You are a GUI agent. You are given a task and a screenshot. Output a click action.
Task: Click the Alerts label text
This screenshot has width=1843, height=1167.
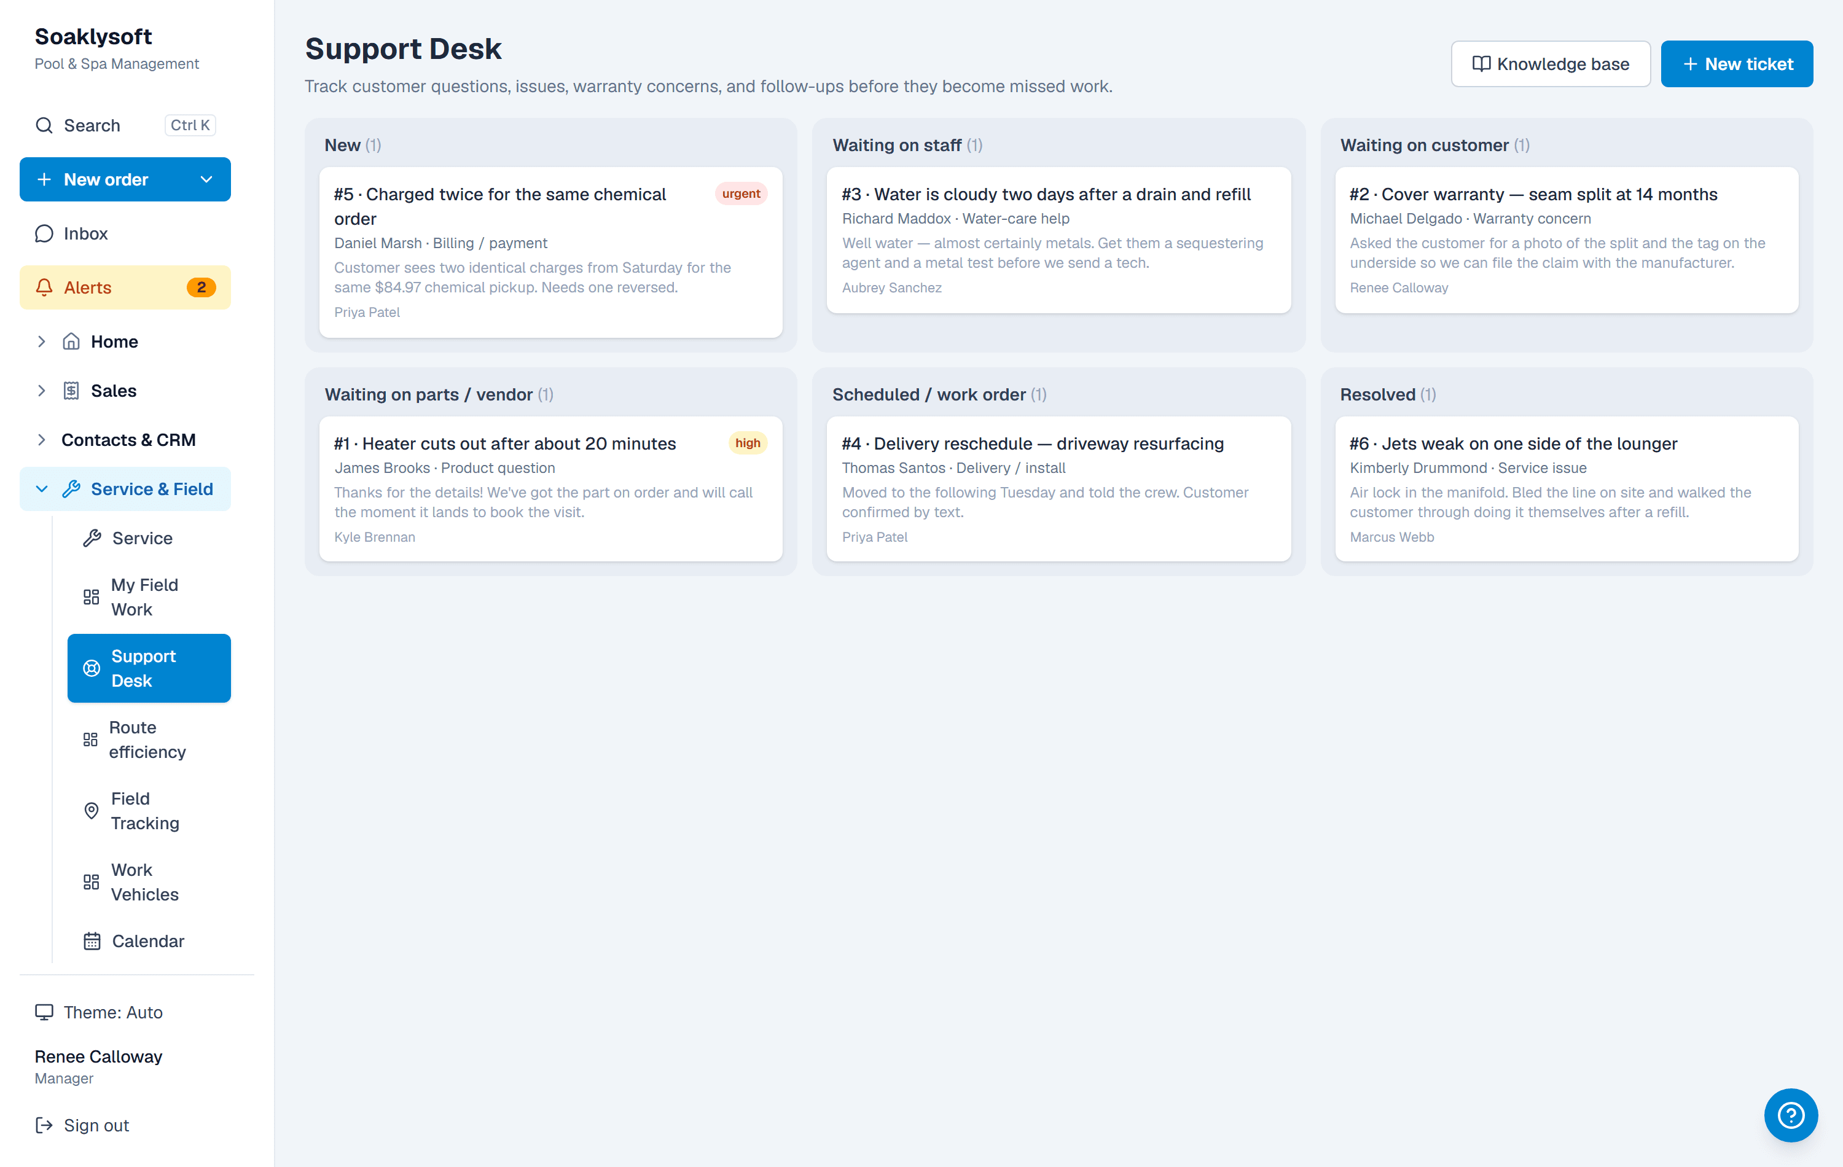tap(87, 287)
